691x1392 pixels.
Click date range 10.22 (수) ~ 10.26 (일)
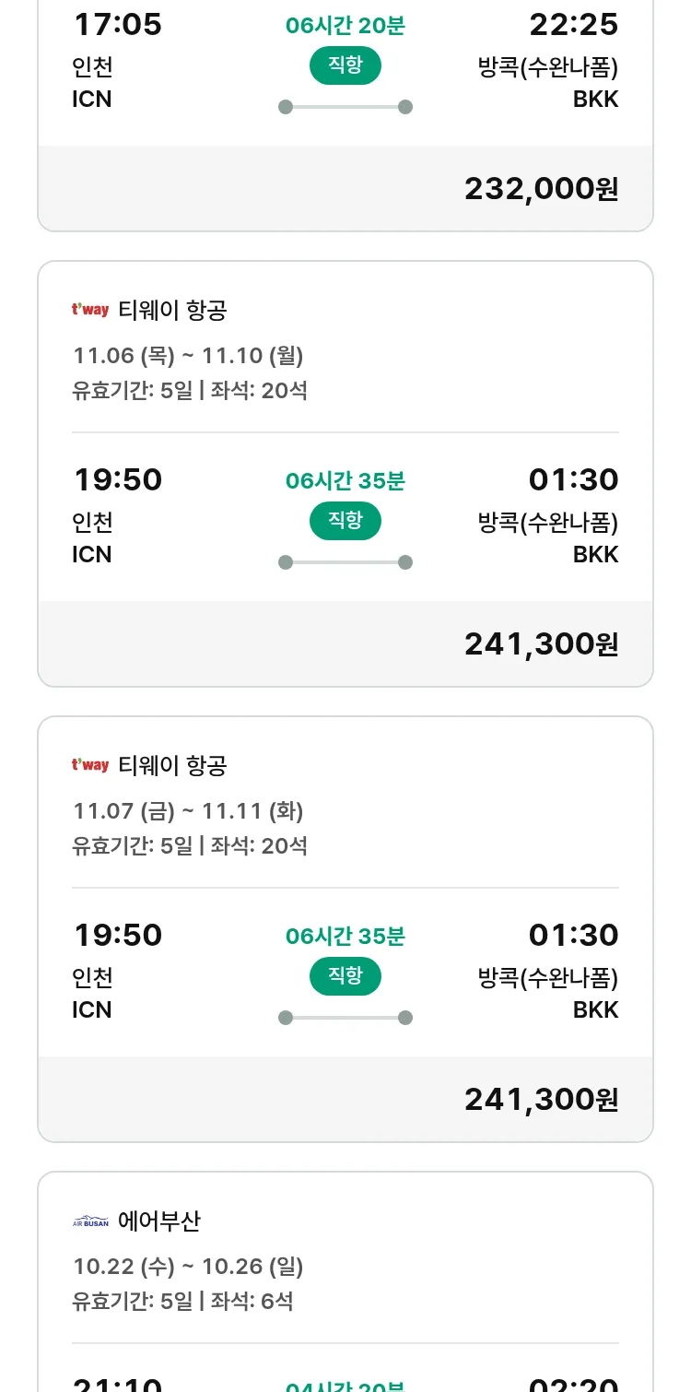click(x=188, y=1267)
